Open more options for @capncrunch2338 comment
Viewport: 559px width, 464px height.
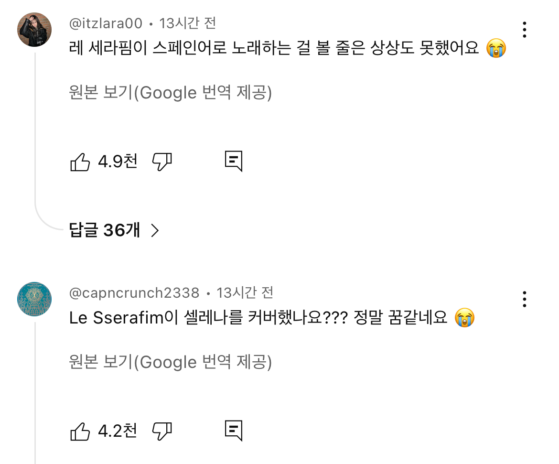(x=525, y=299)
